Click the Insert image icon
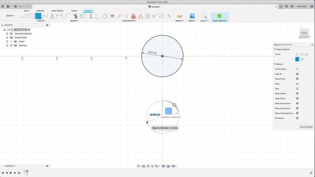The height and width of the screenshot is (177, 315). pyautogui.click(x=192, y=16)
